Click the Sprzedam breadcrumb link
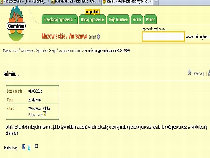This screenshot has width=210, height=158. [x=42, y=51]
